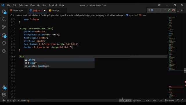The image size is (186, 105).
Task: Expand the 'Desktop' breadcrumb
Action: [44, 15]
